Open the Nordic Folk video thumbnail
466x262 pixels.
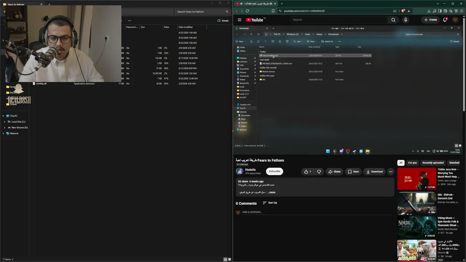416,227
